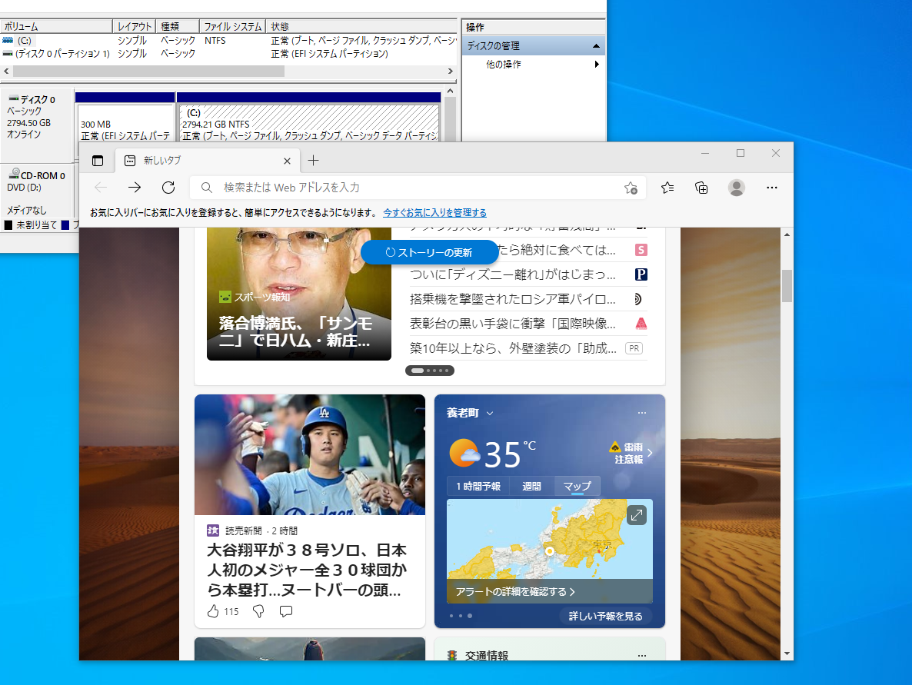Click the forward arrow in Edge
912x685 pixels.
135,188
